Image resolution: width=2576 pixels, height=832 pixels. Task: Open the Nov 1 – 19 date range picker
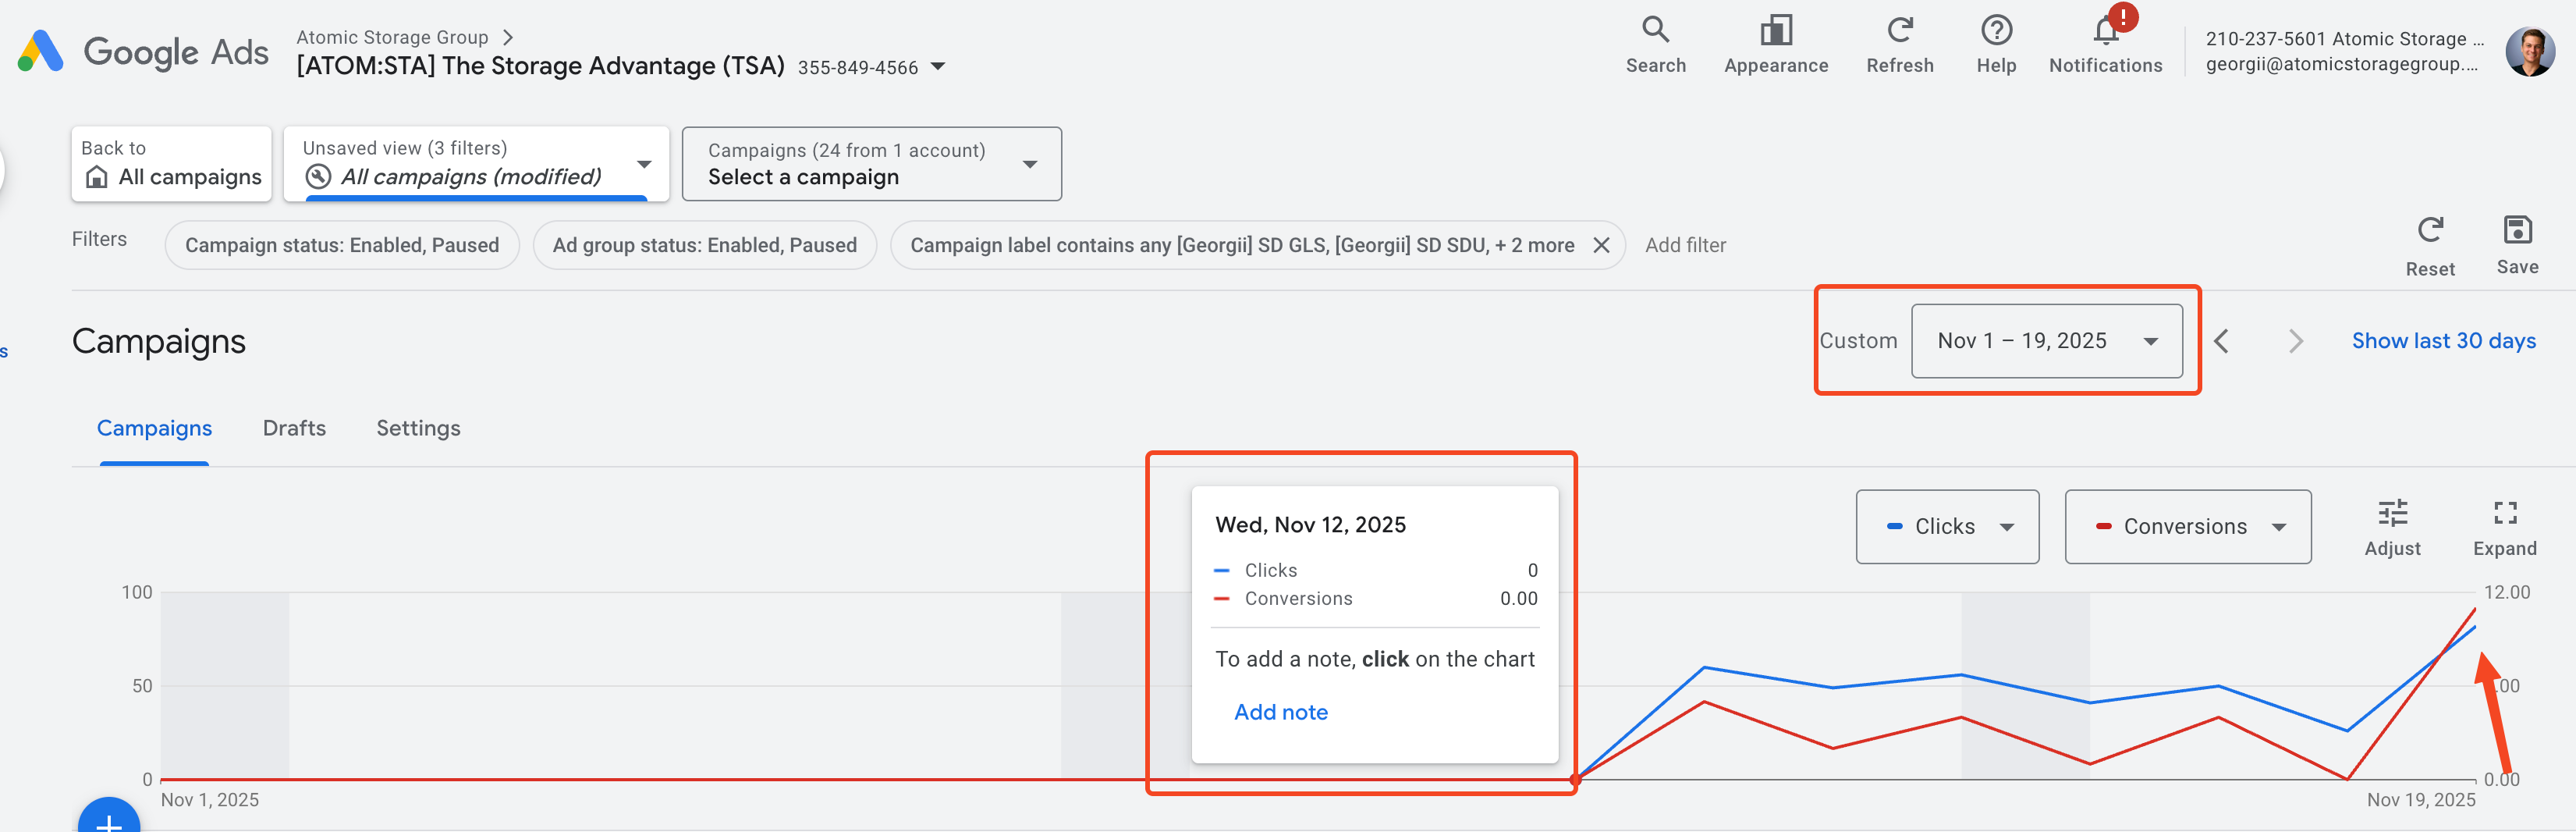pos(2045,342)
